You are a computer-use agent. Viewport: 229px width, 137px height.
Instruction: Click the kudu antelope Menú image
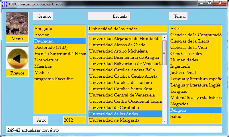point(17,23)
